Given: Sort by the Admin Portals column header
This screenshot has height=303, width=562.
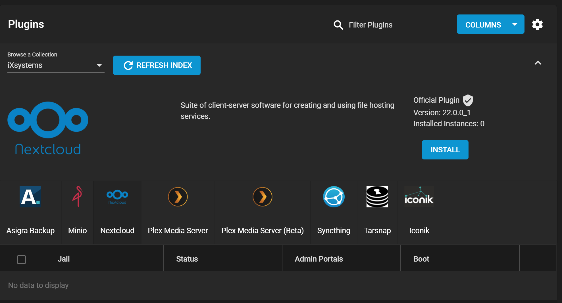Looking at the screenshot, I should [319, 259].
